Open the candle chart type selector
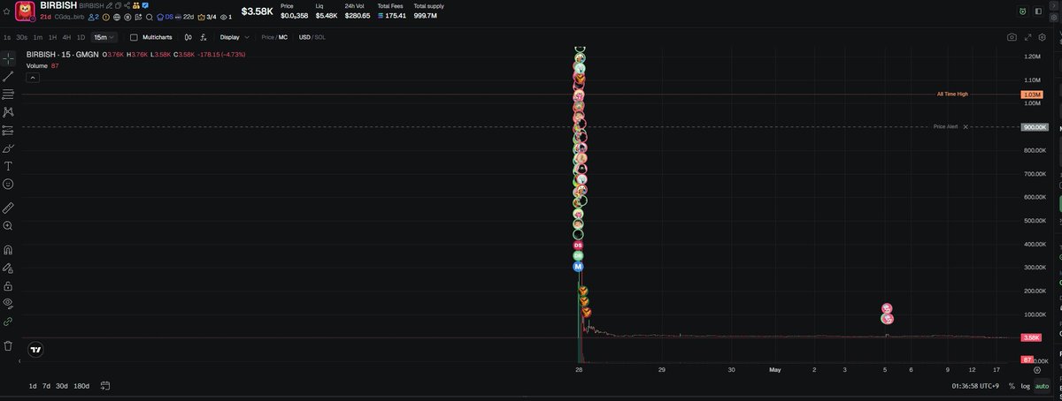Viewport: 1062px width, 401px height. [188, 37]
